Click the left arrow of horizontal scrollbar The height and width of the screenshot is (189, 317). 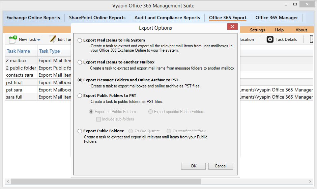(x=8, y=181)
